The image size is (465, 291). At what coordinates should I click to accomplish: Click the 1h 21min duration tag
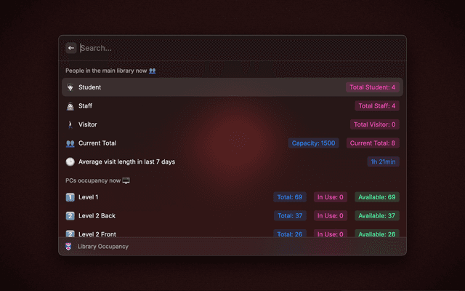pos(383,162)
